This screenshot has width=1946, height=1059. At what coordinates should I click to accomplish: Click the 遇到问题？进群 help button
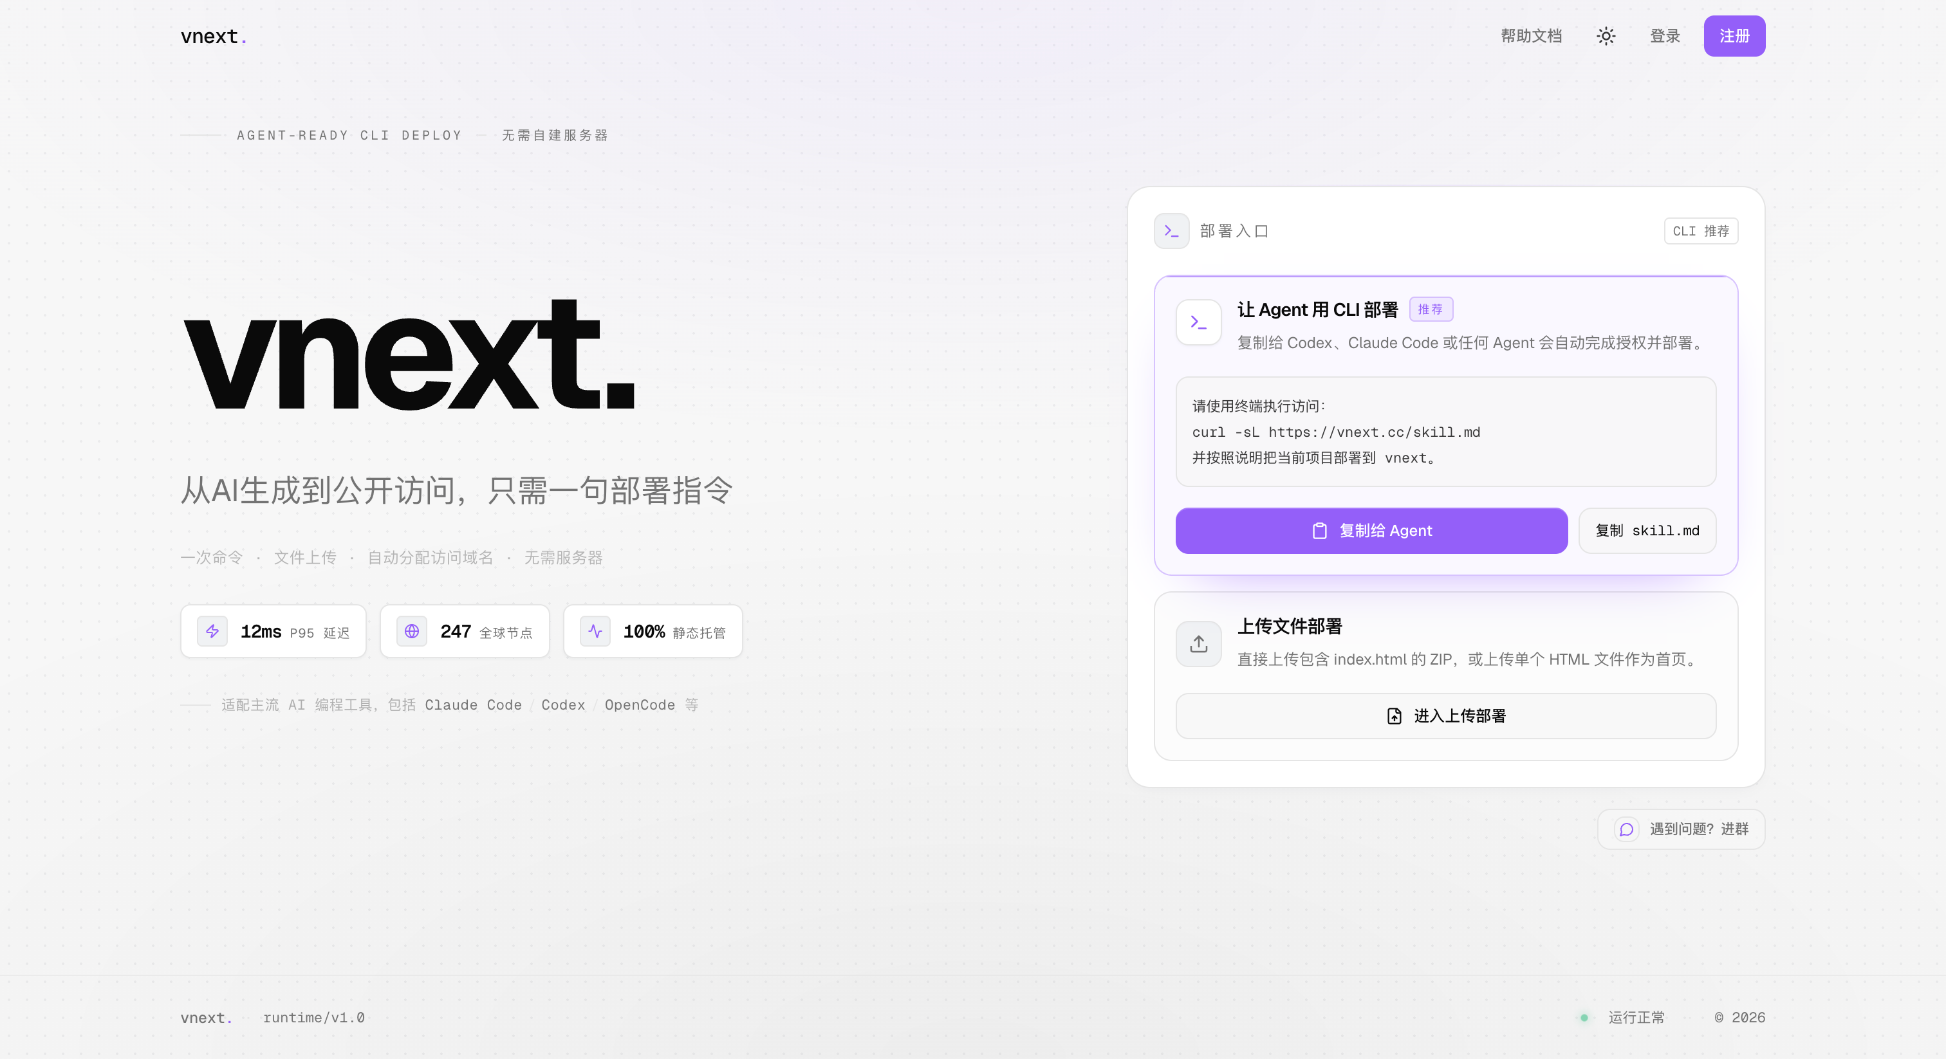(x=1681, y=829)
